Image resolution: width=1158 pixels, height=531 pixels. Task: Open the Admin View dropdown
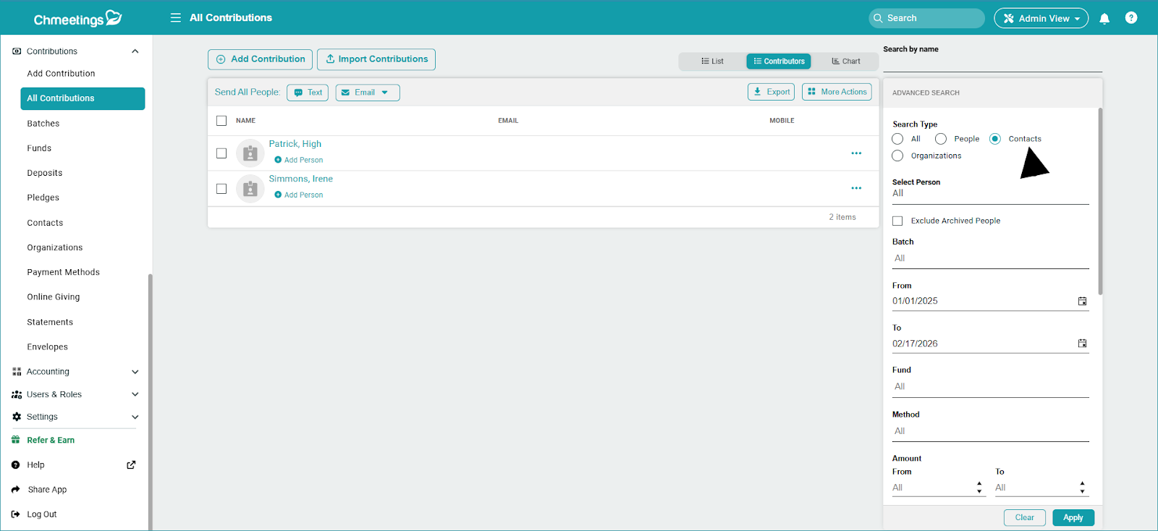[x=1041, y=19]
